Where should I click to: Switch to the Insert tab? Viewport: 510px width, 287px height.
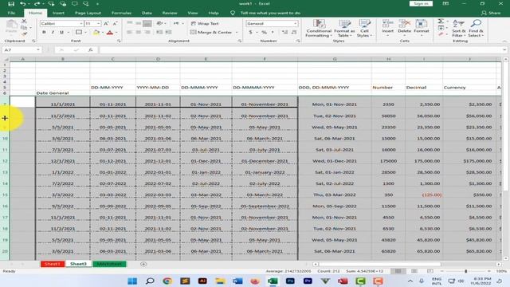click(x=58, y=13)
